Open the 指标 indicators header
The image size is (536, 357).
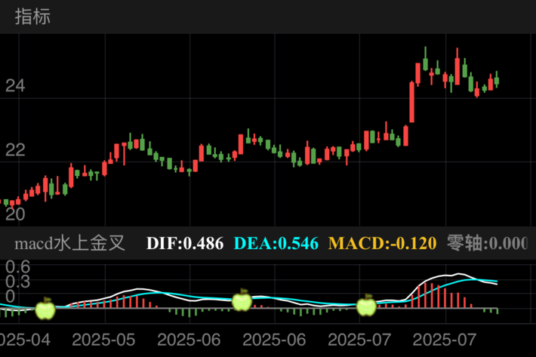(33, 17)
